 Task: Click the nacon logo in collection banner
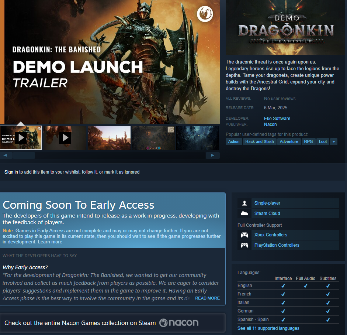pos(179,323)
